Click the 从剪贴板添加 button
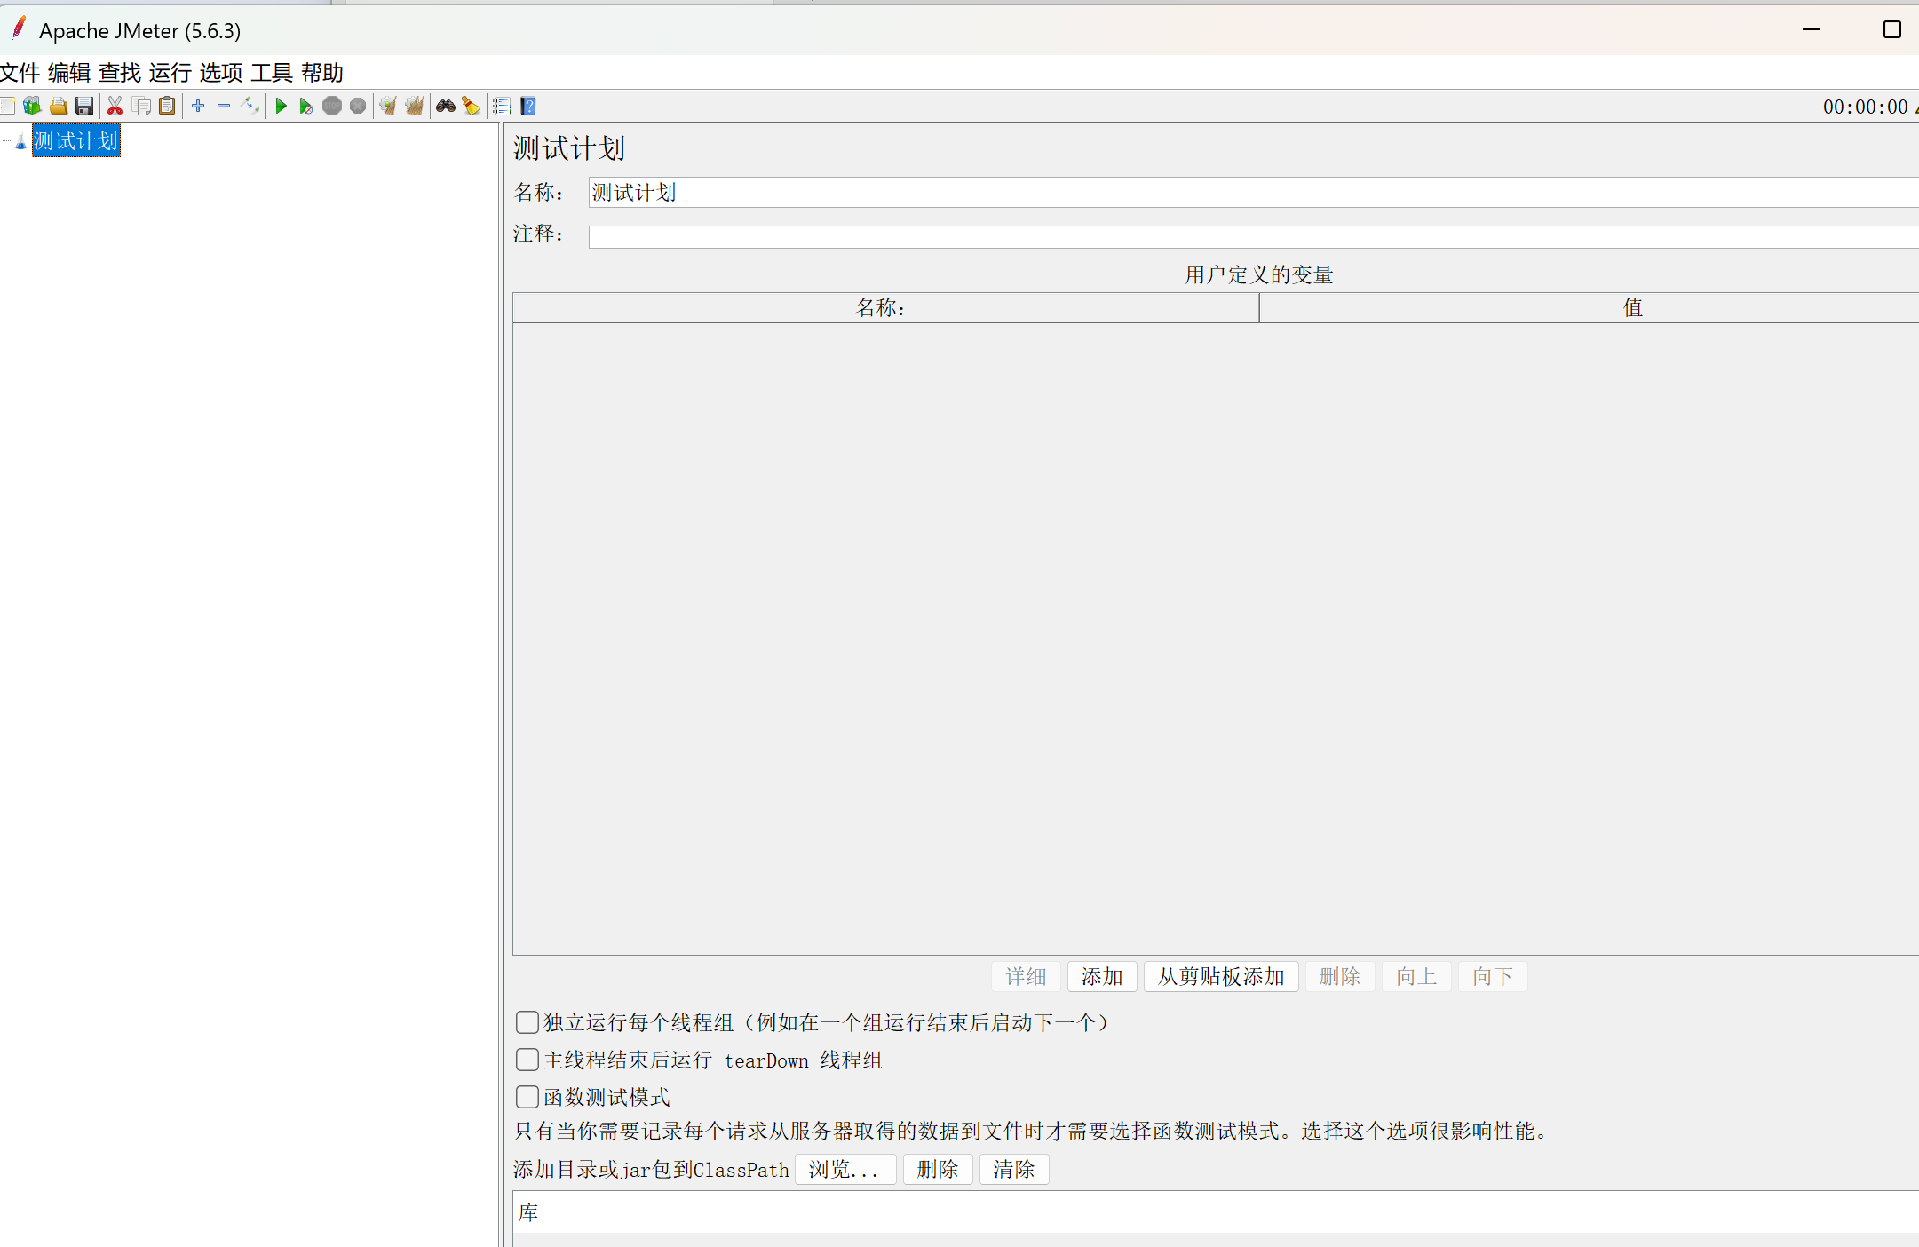The width and height of the screenshot is (1919, 1247). (1221, 976)
